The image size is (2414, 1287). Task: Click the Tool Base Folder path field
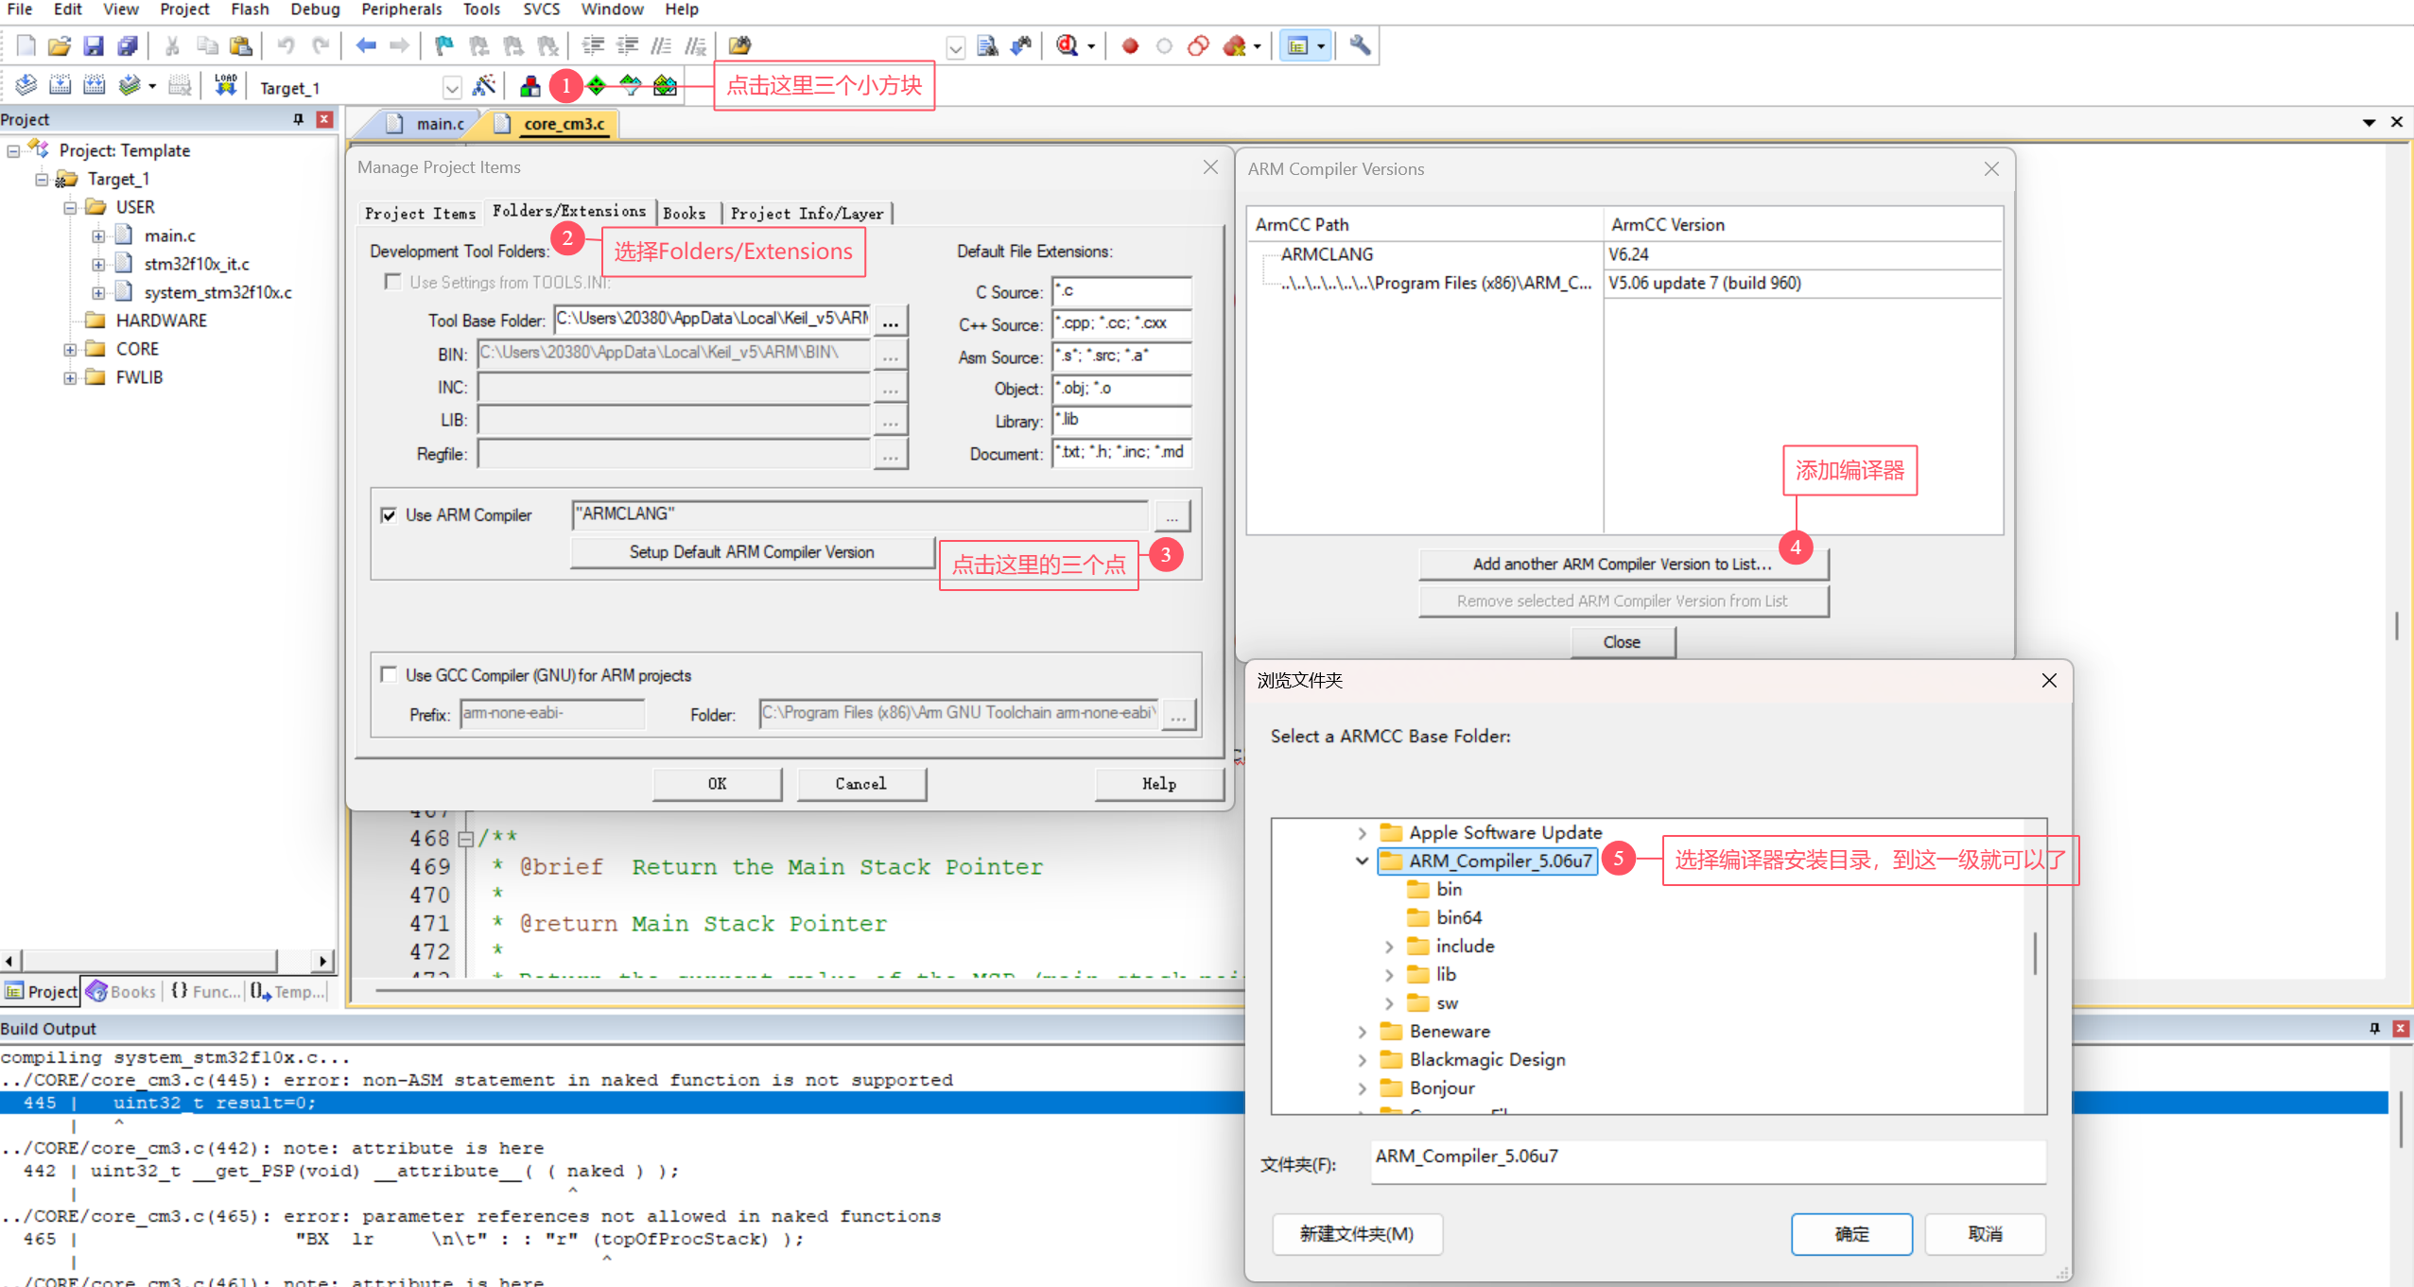(712, 320)
